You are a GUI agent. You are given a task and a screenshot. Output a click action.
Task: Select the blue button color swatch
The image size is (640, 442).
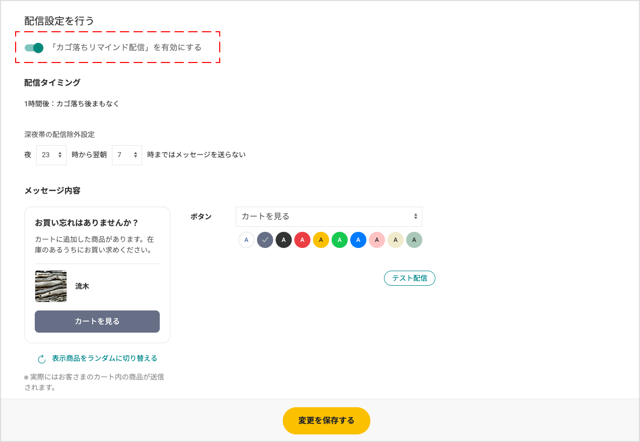point(358,240)
